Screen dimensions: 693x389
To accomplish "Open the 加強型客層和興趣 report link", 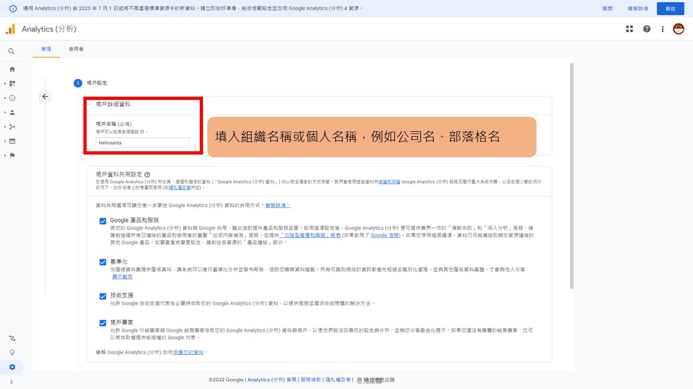I will (310, 236).
